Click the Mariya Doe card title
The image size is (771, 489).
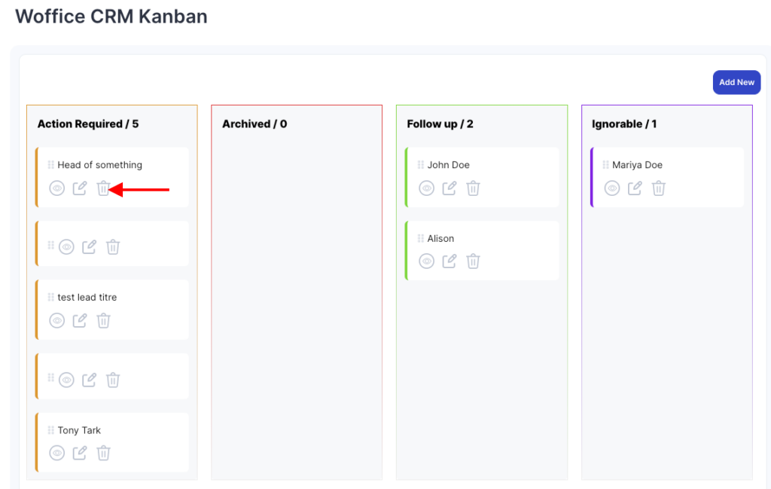637,165
